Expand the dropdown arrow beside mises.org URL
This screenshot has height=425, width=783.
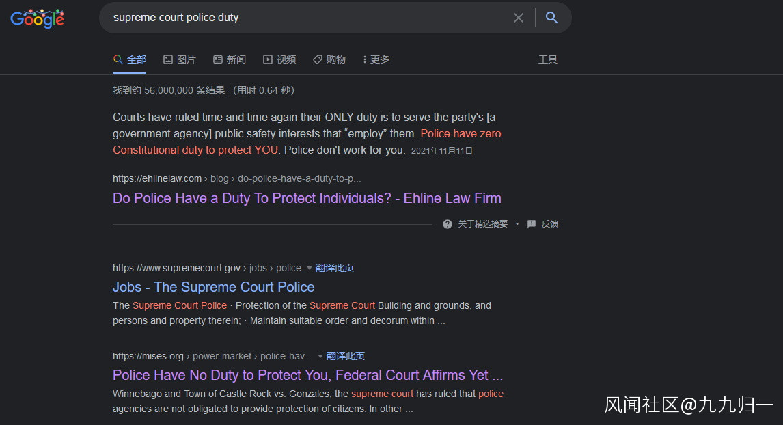tap(320, 356)
